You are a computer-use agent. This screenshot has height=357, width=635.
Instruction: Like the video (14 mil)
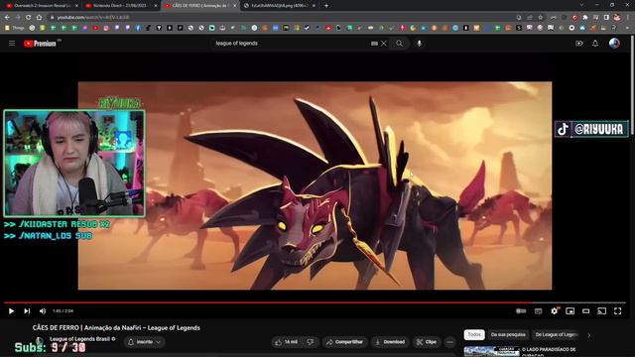coord(287,342)
